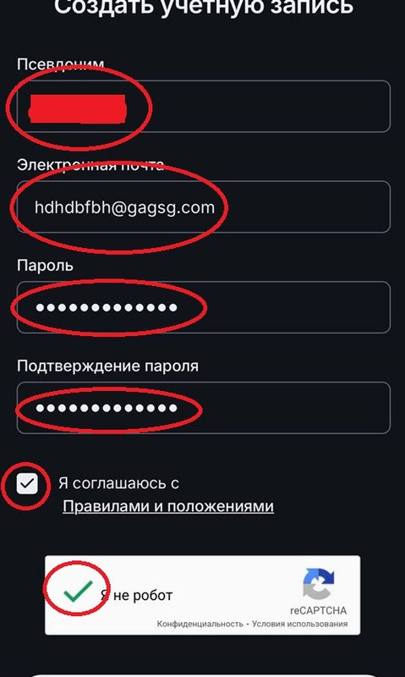405x677 pixels.
Task: Click the Я соглашаюсь с text
Action: (119, 483)
